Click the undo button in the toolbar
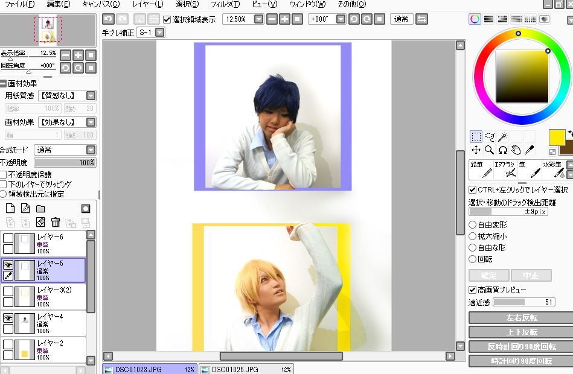 [109, 19]
